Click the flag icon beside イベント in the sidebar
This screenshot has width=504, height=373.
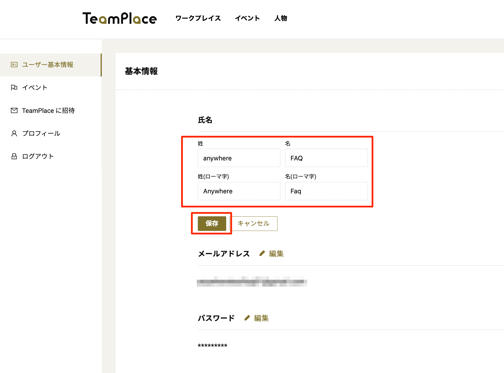[14, 87]
